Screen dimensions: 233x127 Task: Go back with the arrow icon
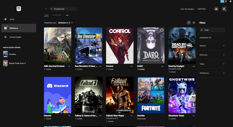coord(46,9)
